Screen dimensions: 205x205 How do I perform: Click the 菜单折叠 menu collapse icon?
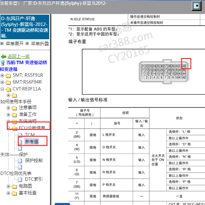(27, 44)
